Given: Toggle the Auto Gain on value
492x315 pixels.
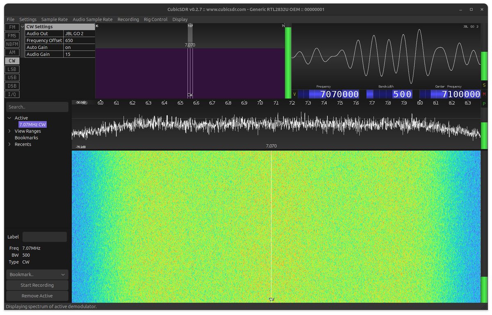Looking at the screenshot, I should click(79, 47).
